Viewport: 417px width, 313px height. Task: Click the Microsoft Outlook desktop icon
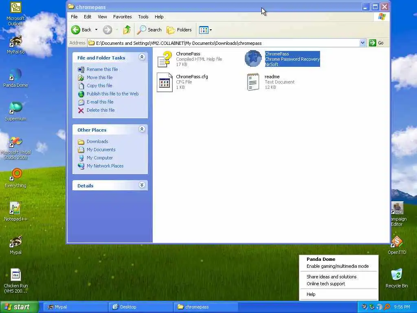tap(16, 7)
